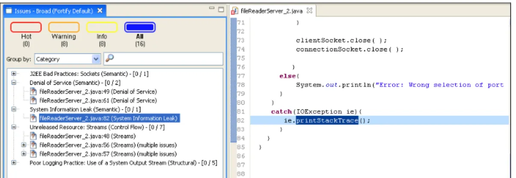This screenshot has height=178, width=516.
Task: Select fileReaderServer_2.java:82 System Information Leak
Action: tap(108, 118)
